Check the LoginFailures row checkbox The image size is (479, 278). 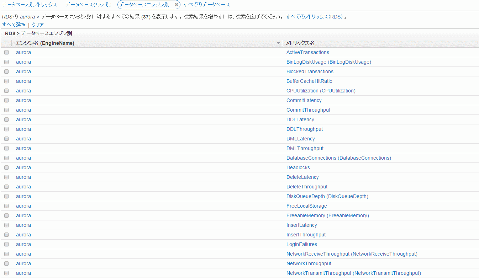(x=6, y=244)
